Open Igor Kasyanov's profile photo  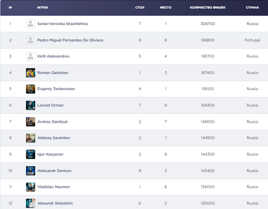tap(31, 154)
